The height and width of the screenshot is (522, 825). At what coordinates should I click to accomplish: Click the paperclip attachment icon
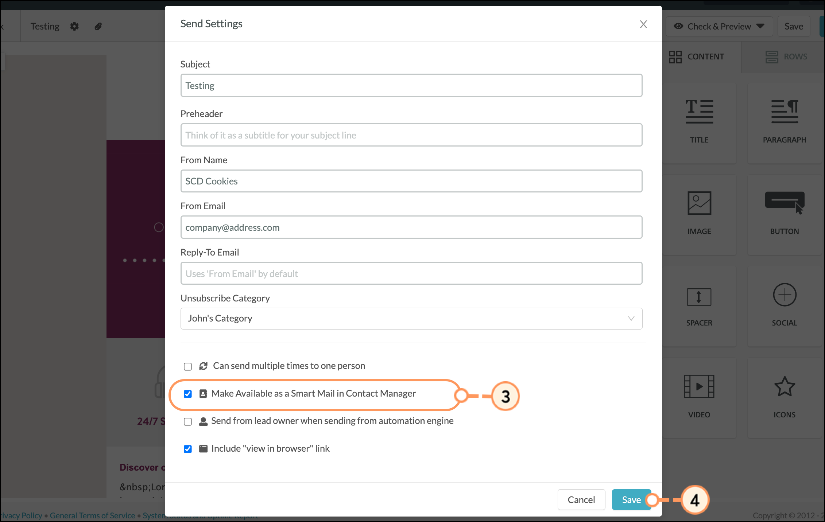pos(98,26)
